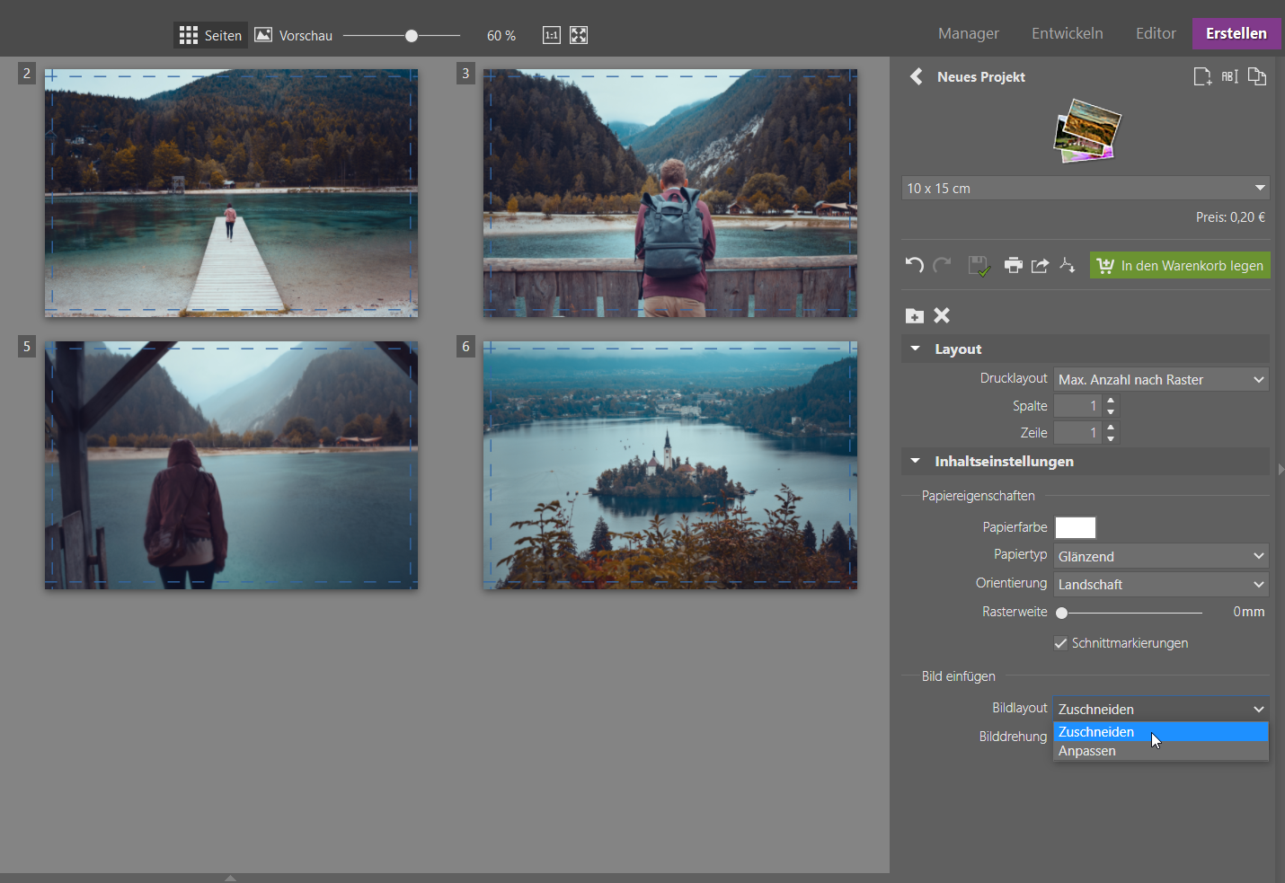Undo the last action

coord(915,265)
